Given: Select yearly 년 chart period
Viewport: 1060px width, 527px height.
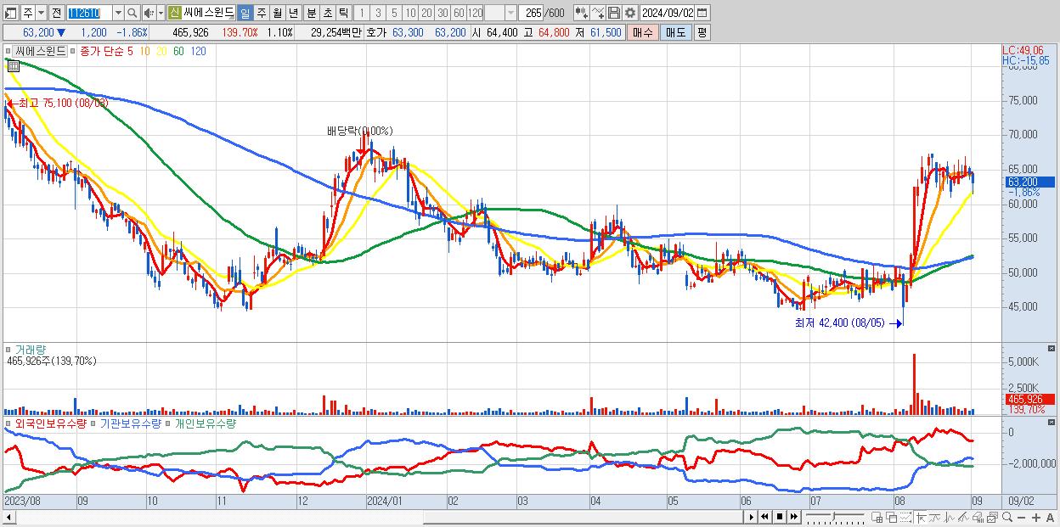Looking at the screenshot, I should (293, 13).
